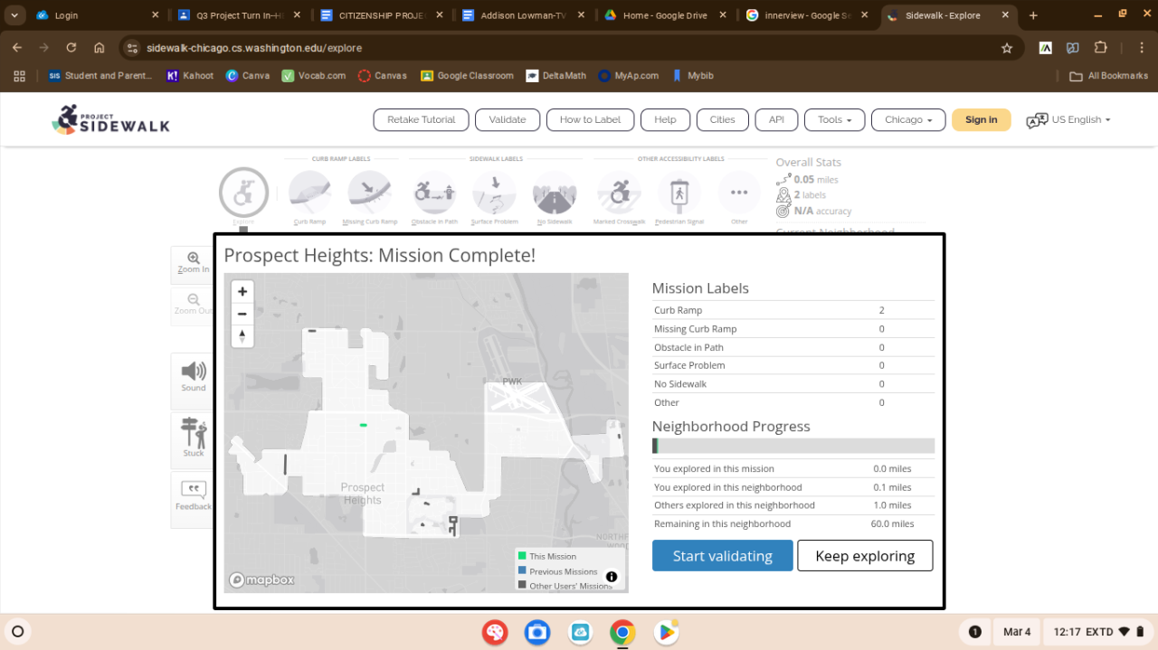This screenshot has height=650, width=1158.
Task: Reload the page
Action: click(x=71, y=48)
